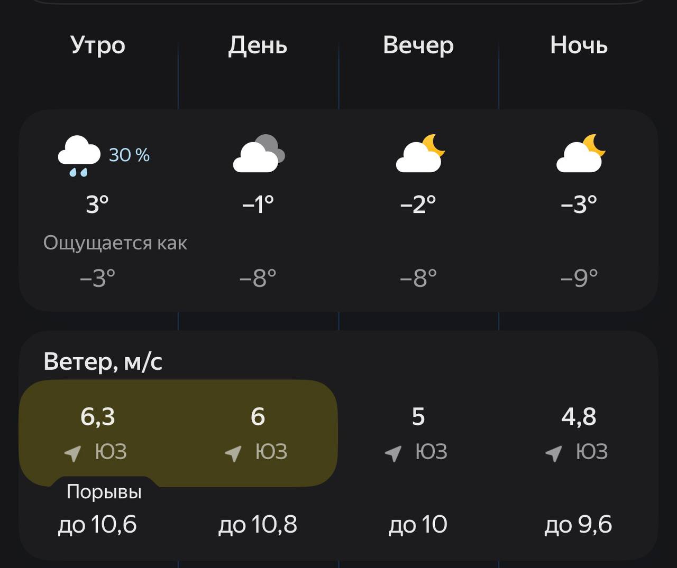Click the wind direction arrow under 6
677x568 pixels.
point(233,453)
